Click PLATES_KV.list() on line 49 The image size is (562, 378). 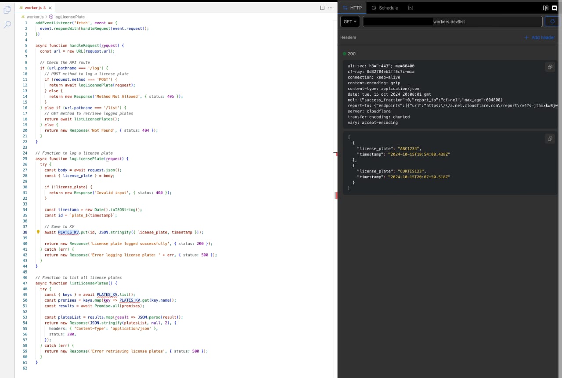click(x=116, y=295)
